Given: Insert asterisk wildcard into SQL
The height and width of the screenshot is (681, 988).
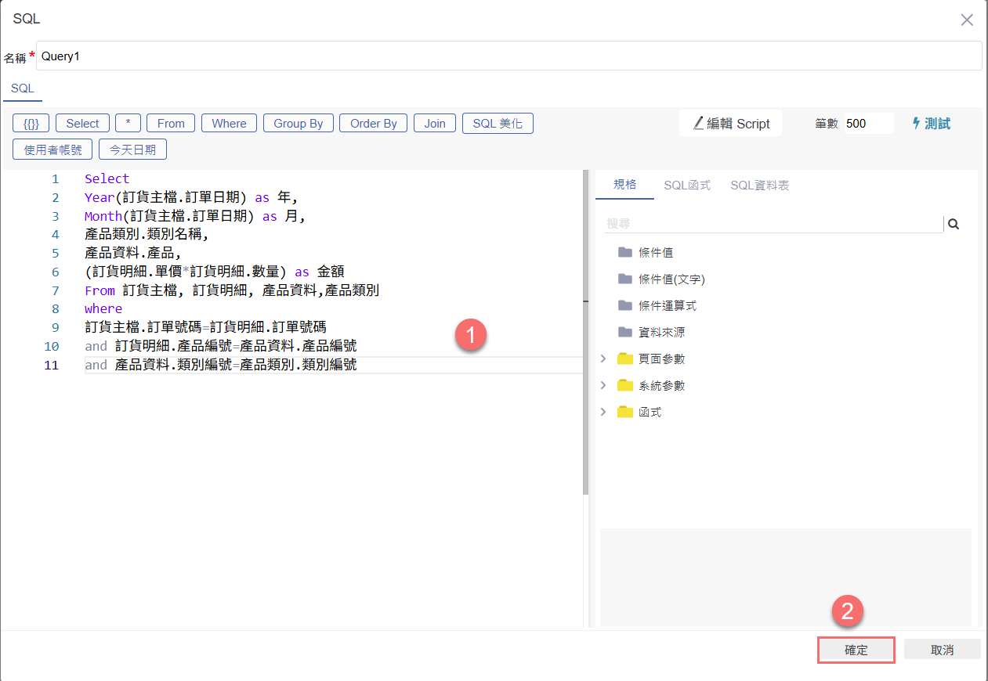Looking at the screenshot, I should point(128,124).
